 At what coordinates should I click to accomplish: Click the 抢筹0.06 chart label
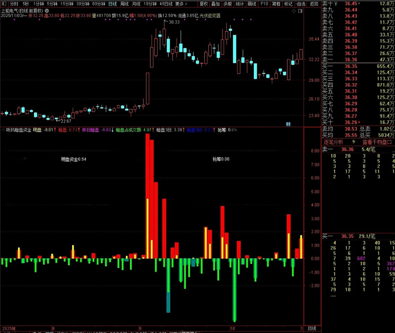tap(221, 159)
